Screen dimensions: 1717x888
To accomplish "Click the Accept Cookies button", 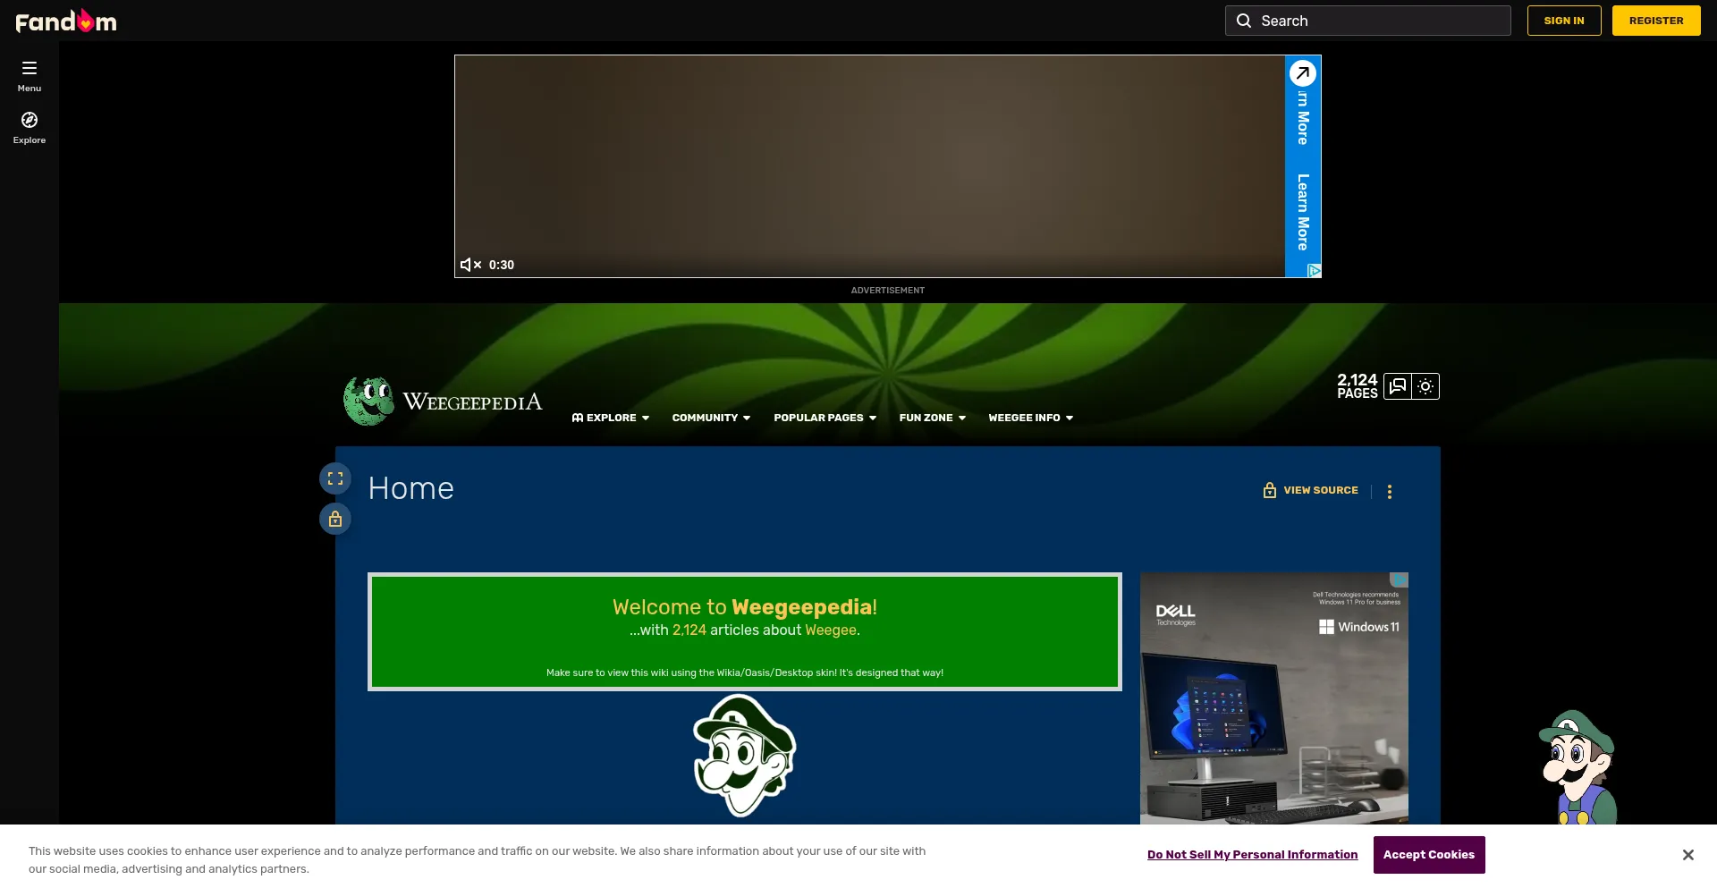I will (x=1428, y=854).
